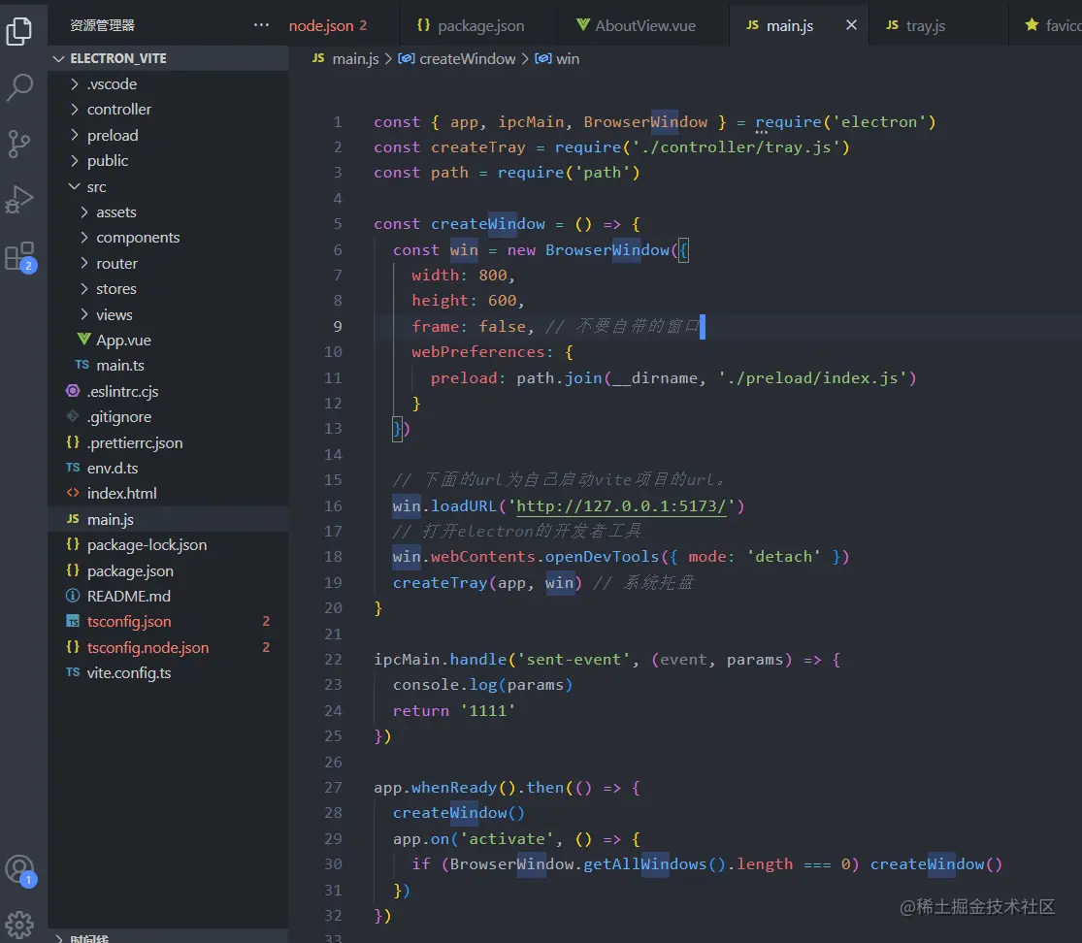Image resolution: width=1082 pixels, height=943 pixels.
Task: Expand the preload folder
Action: 168,135
